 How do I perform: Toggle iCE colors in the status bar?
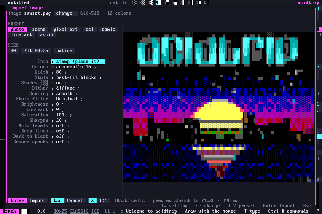pyautogui.click(x=95, y=211)
